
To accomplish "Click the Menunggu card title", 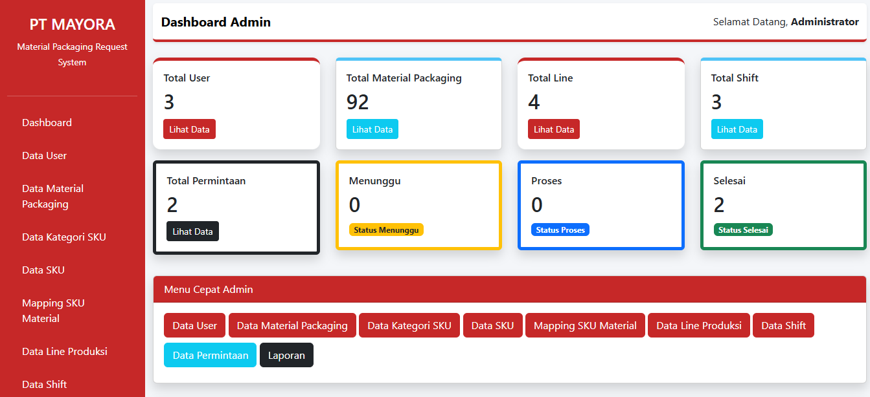I will pos(375,181).
